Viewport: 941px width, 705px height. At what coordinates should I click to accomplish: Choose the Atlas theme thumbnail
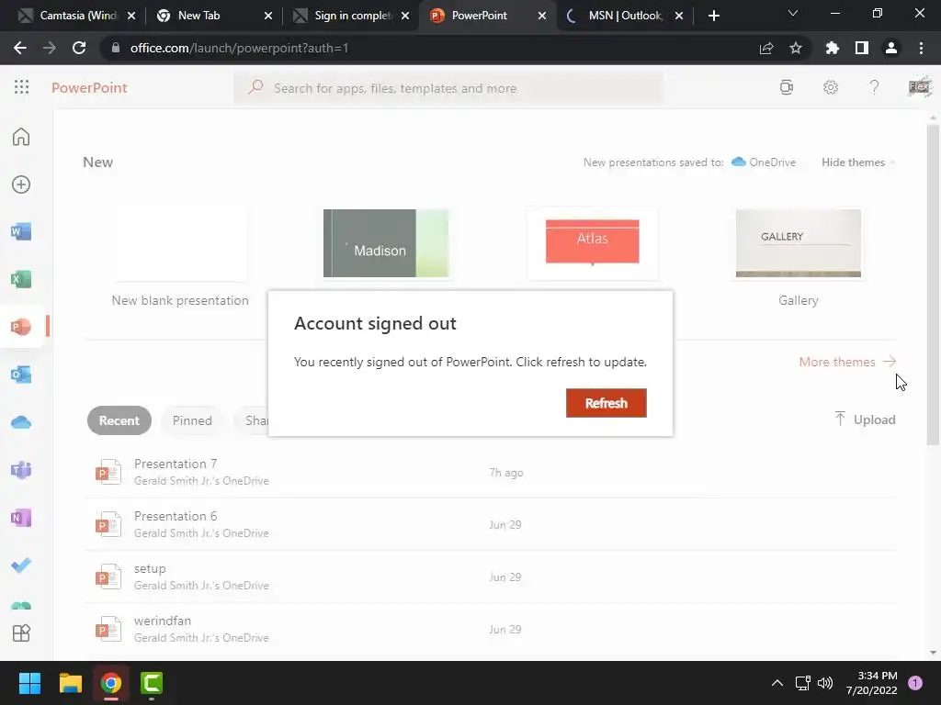[593, 242]
